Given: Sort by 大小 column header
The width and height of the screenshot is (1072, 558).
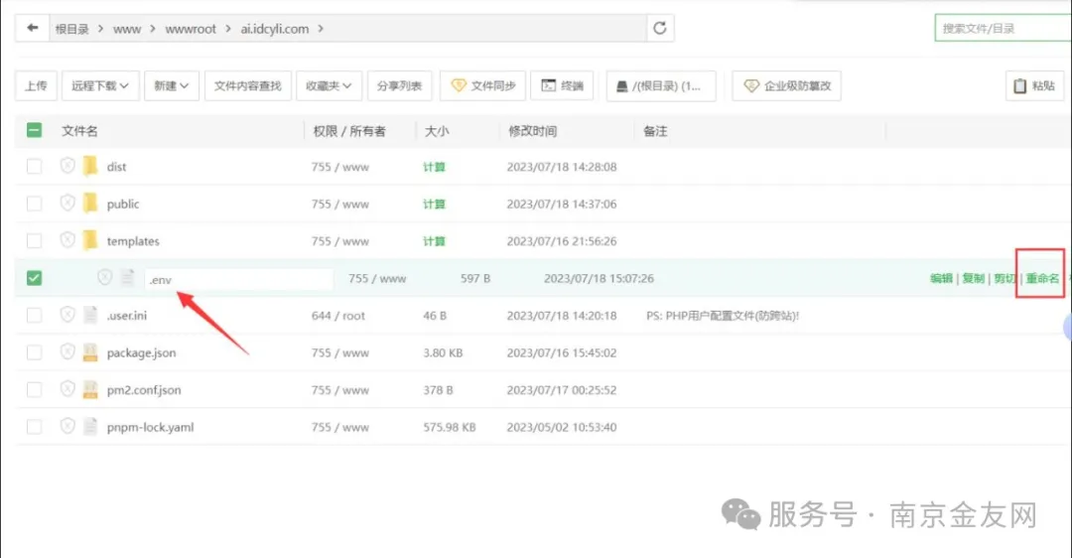Looking at the screenshot, I should point(437,131).
